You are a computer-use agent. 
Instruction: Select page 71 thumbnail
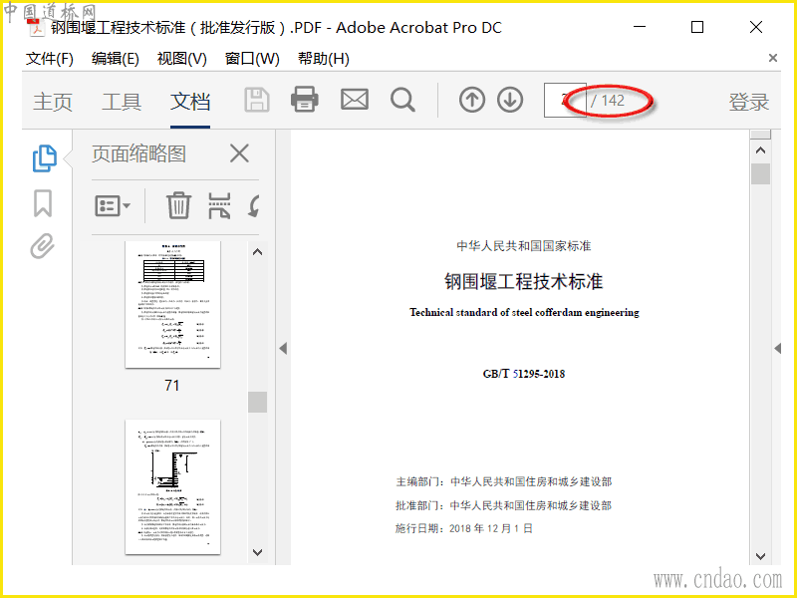click(x=172, y=304)
